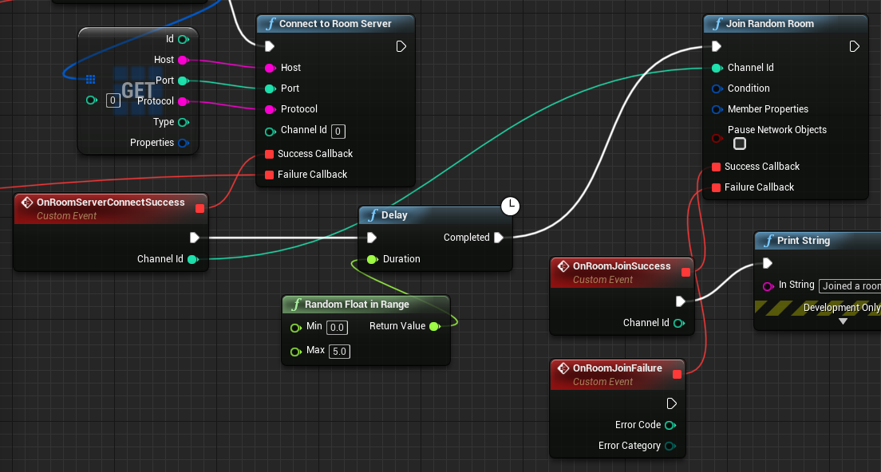
Task: Click OnRoomJoinFailure delegate output pin
Action: coord(677,375)
